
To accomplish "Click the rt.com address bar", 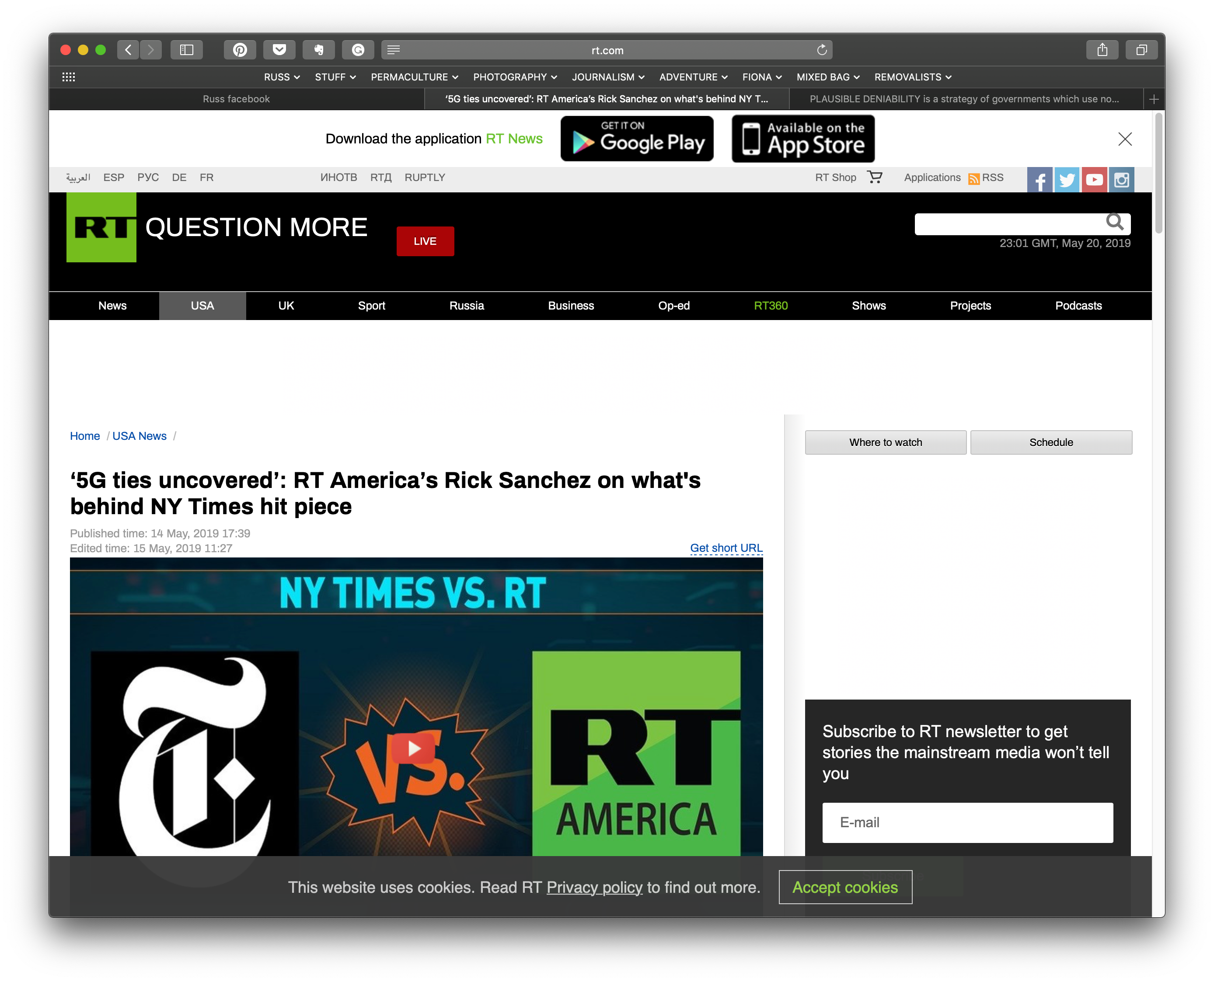I will (607, 50).
